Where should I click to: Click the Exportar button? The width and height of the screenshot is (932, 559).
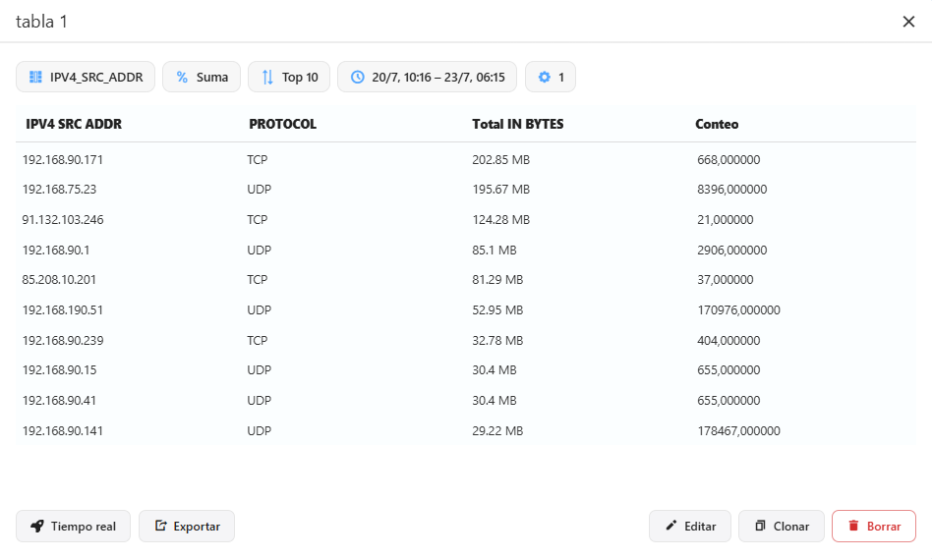point(187,526)
